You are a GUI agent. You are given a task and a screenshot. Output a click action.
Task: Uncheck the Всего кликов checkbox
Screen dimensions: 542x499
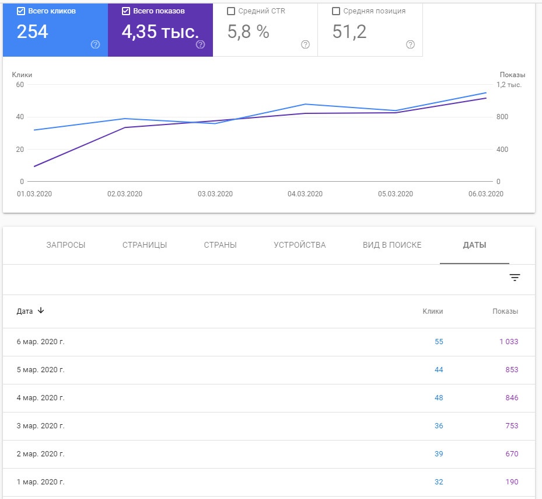coord(21,11)
